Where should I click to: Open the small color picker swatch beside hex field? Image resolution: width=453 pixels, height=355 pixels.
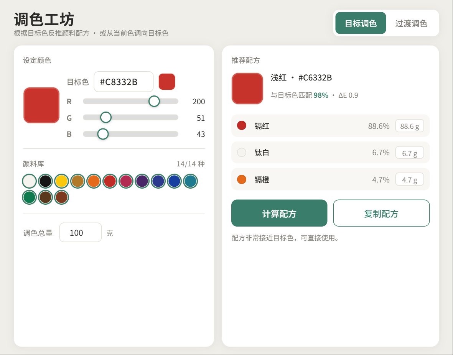click(167, 82)
